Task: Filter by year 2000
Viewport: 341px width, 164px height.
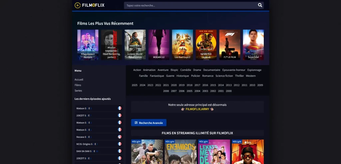Action: click(228, 91)
